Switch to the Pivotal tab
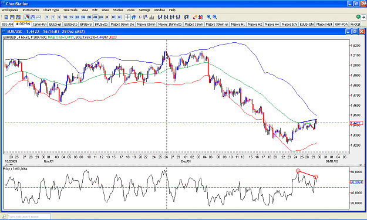Screen dimensions: 367x220 (x=355, y=24)
